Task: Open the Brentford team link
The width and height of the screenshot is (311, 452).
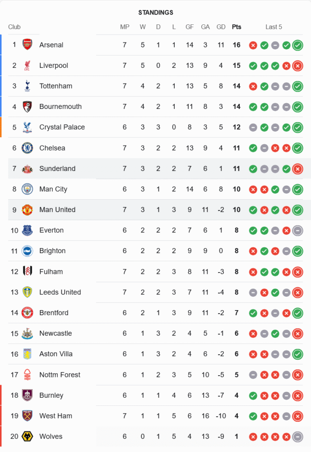Action: tap(54, 313)
